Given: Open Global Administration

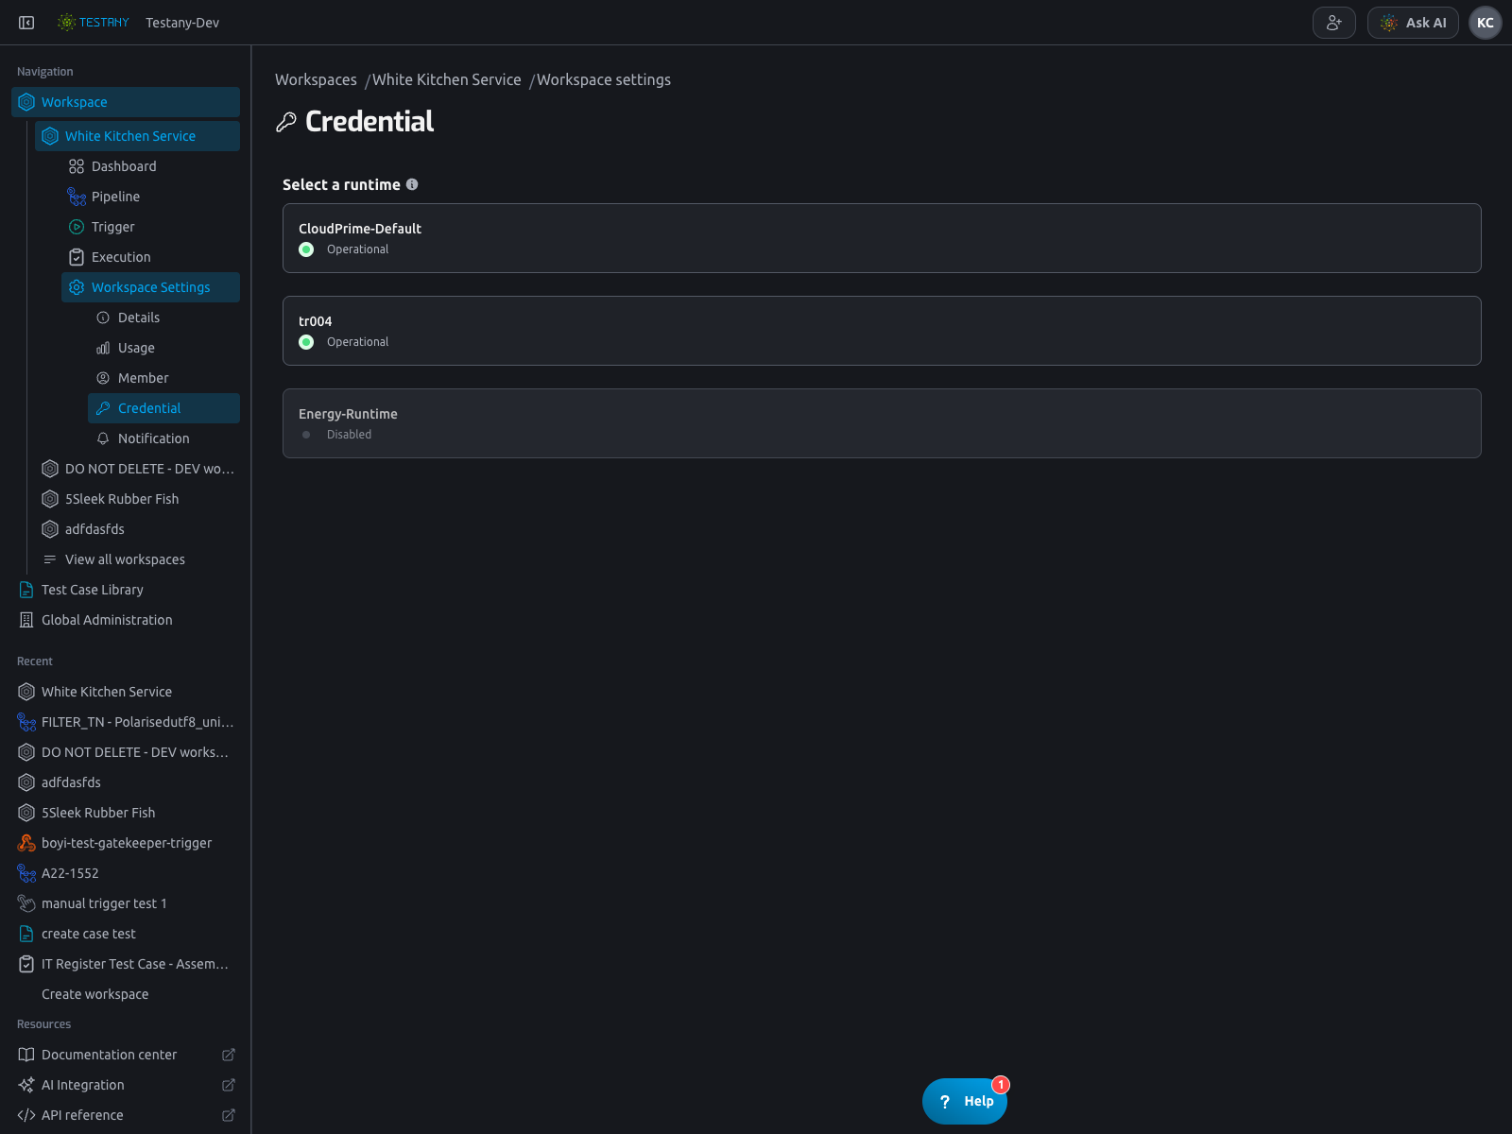Looking at the screenshot, I should pyautogui.click(x=126, y=620).
